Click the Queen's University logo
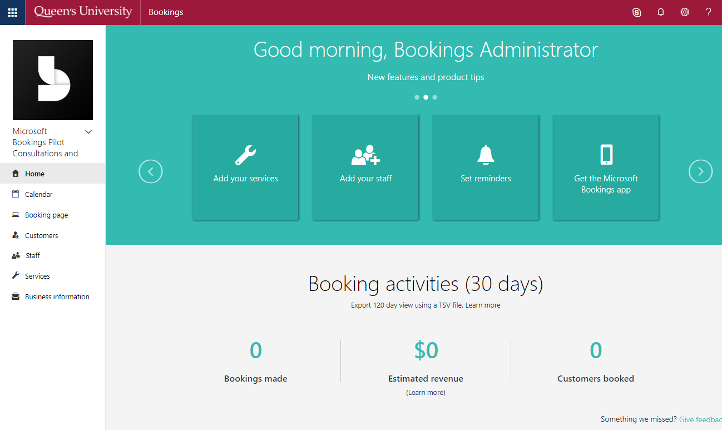The width and height of the screenshot is (722, 430). click(83, 12)
